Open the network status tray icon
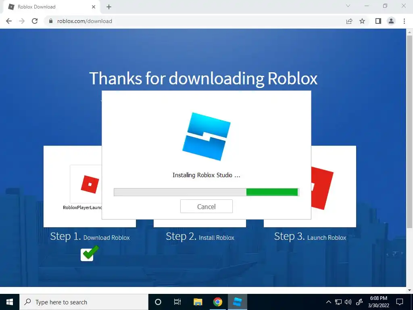Screen dimensions: 413x310 [338, 302]
